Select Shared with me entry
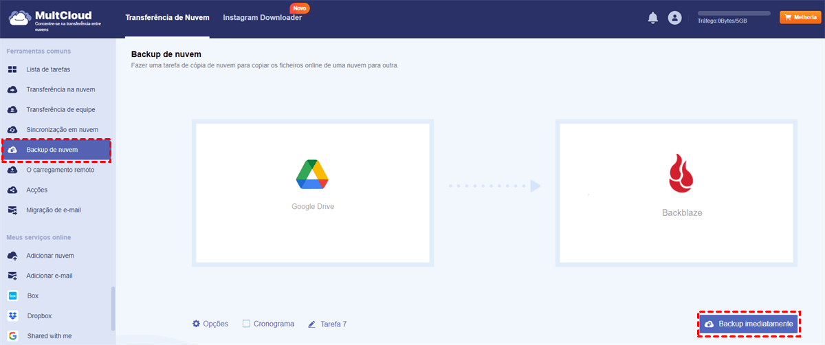 (x=49, y=336)
